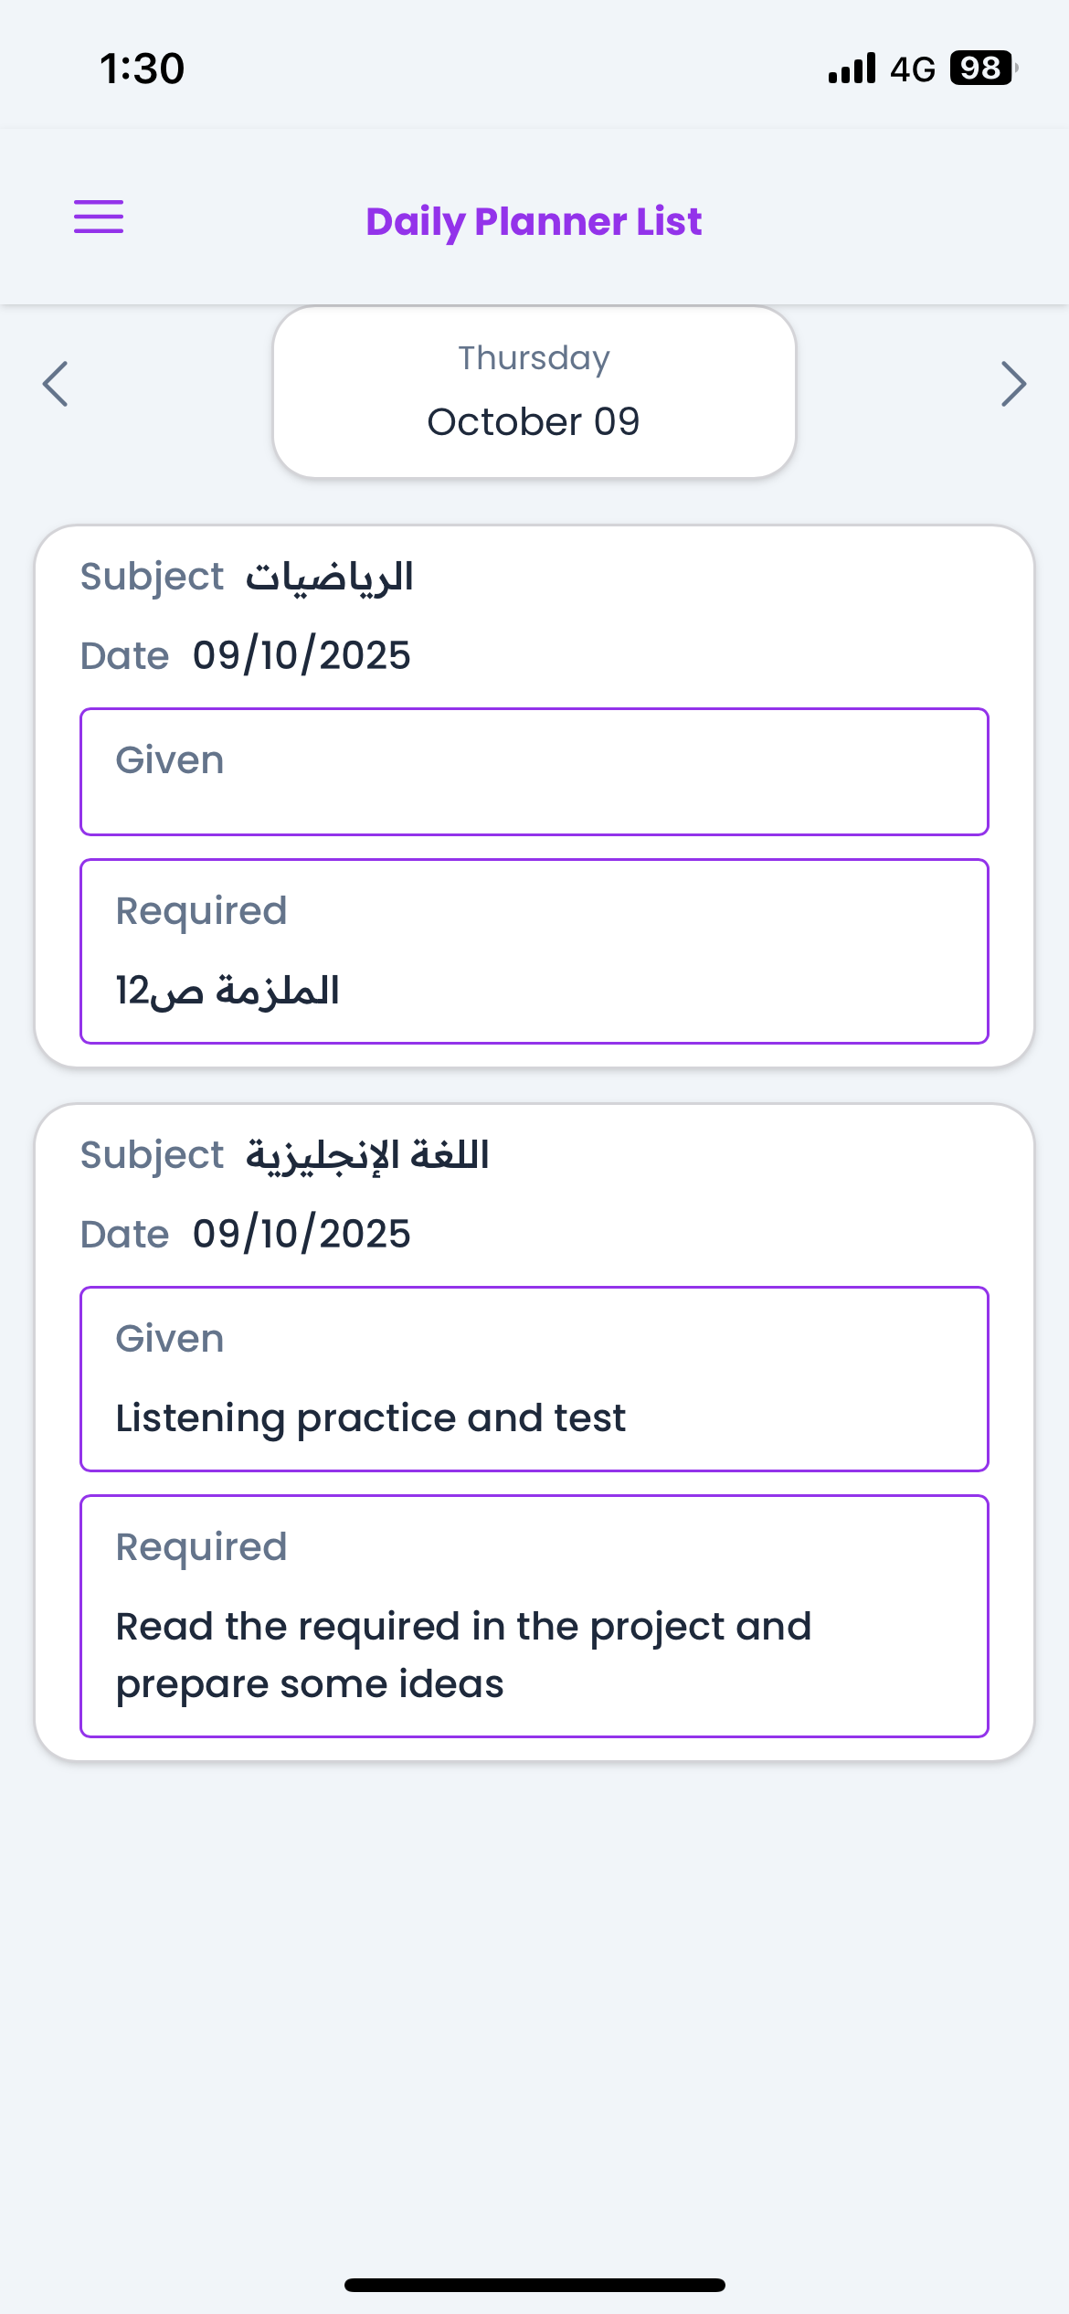Go to previous day with left chevron
The height and width of the screenshot is (2314, 1069).
point(56,384)
